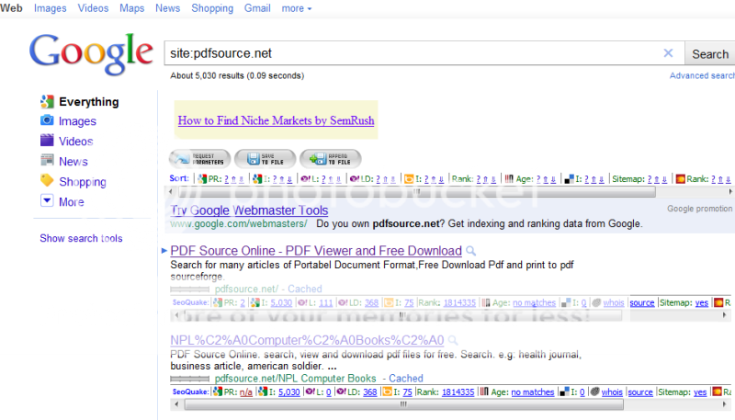Click 'whois' link in second result's SeoQuake bar

(x=612, y=392)
